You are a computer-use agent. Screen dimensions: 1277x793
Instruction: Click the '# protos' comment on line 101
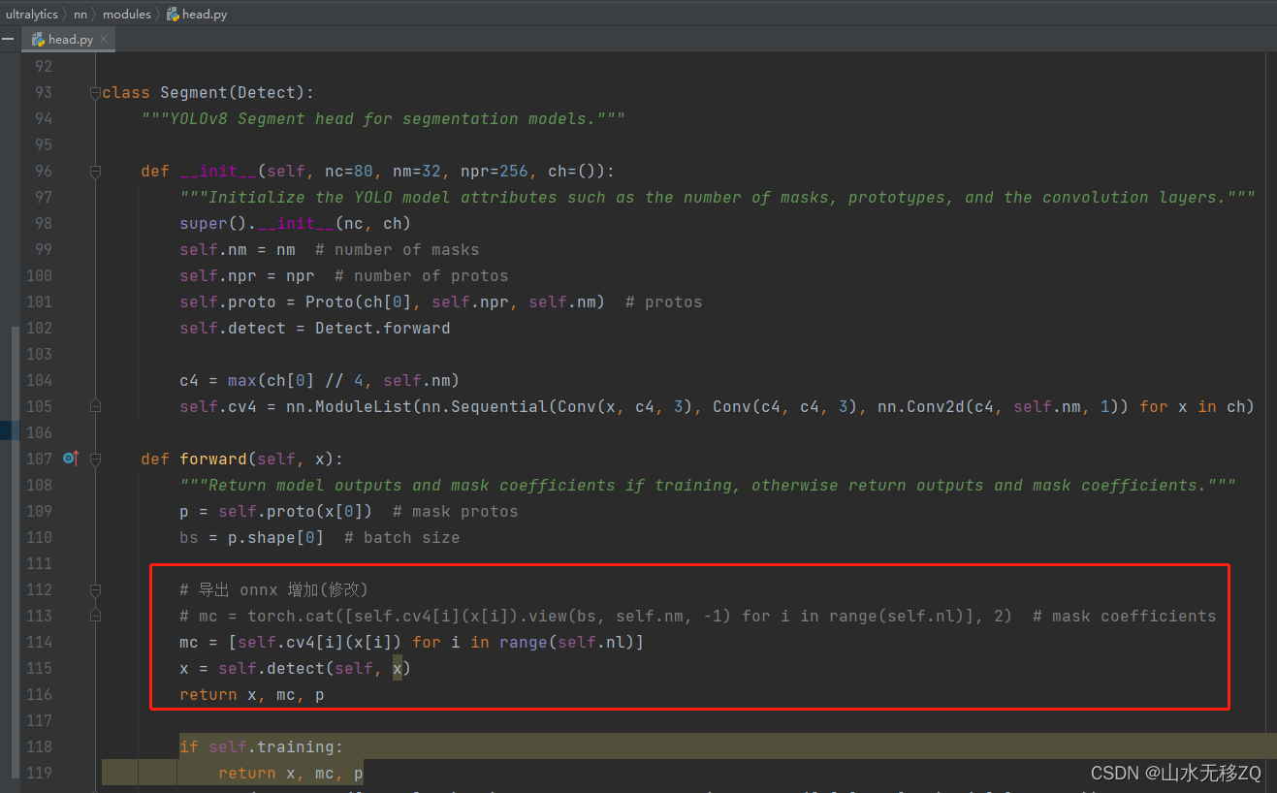point(664,302)
